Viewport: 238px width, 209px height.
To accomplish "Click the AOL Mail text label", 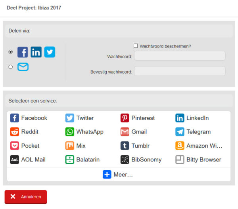I will click(33, 160).
